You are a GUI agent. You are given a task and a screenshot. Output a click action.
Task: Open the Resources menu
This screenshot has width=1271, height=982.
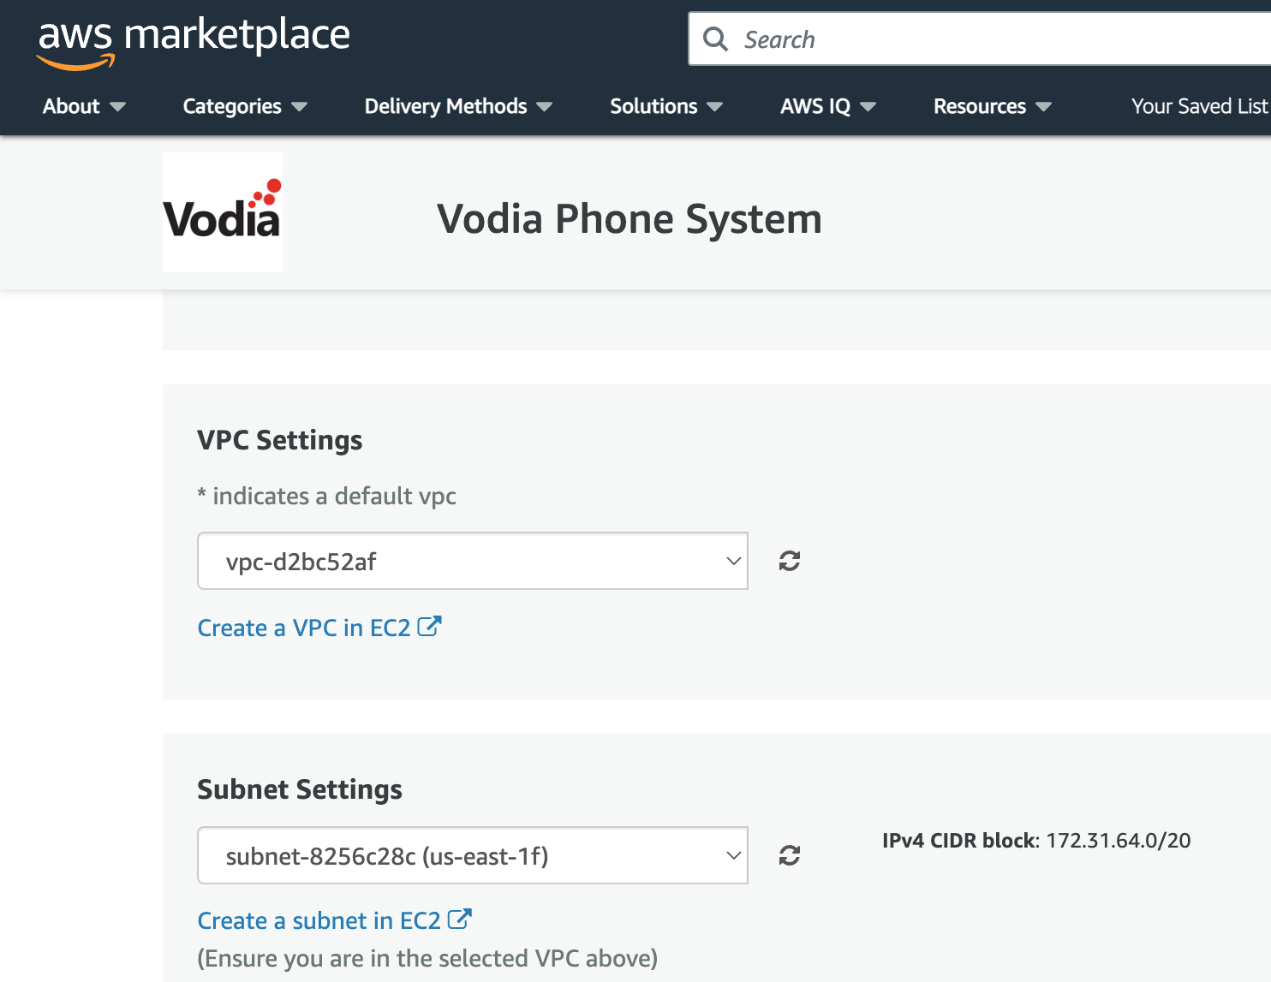point(993,106)
